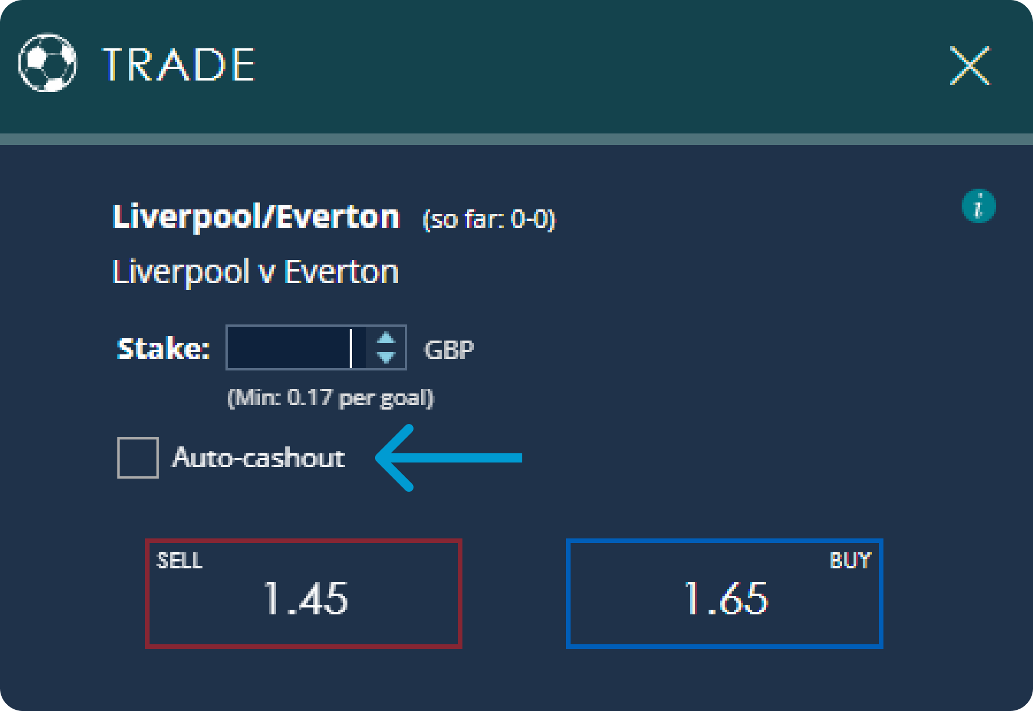Click the stake spinner control arrows
1033x711 pixels.
click(x=386, y=347)
